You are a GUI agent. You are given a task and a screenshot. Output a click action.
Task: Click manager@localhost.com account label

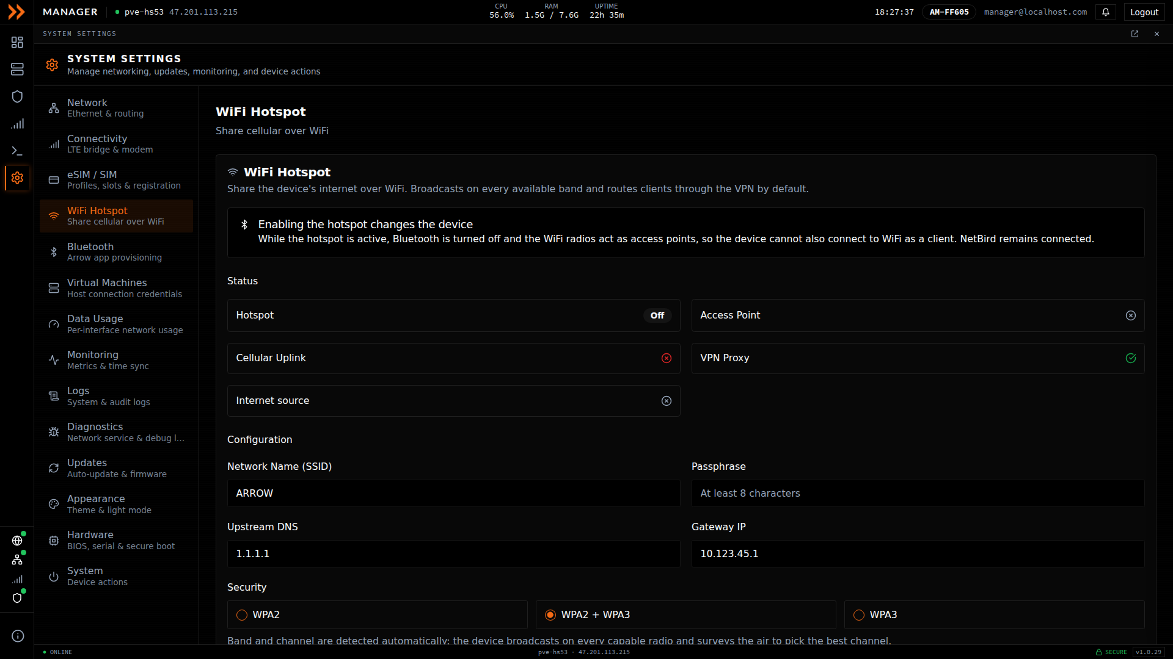pos(1036,12)
